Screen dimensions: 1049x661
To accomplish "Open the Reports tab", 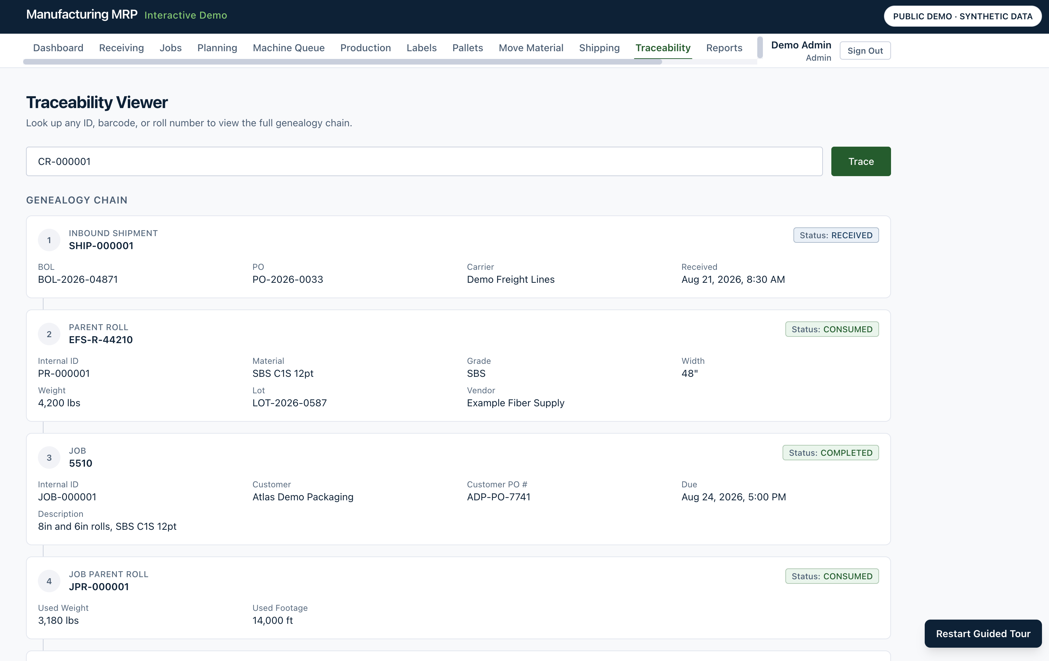I will coord(724,48).
